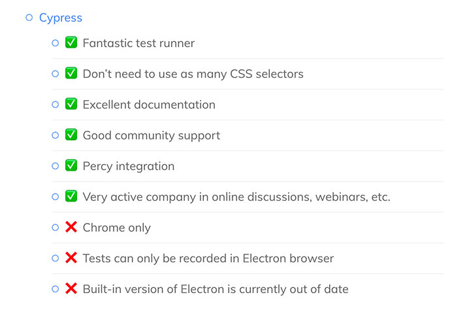Viewport: 467px width, 314px height.
Task: Click green checkmark beside Good community support
Action: pos(71,135)
